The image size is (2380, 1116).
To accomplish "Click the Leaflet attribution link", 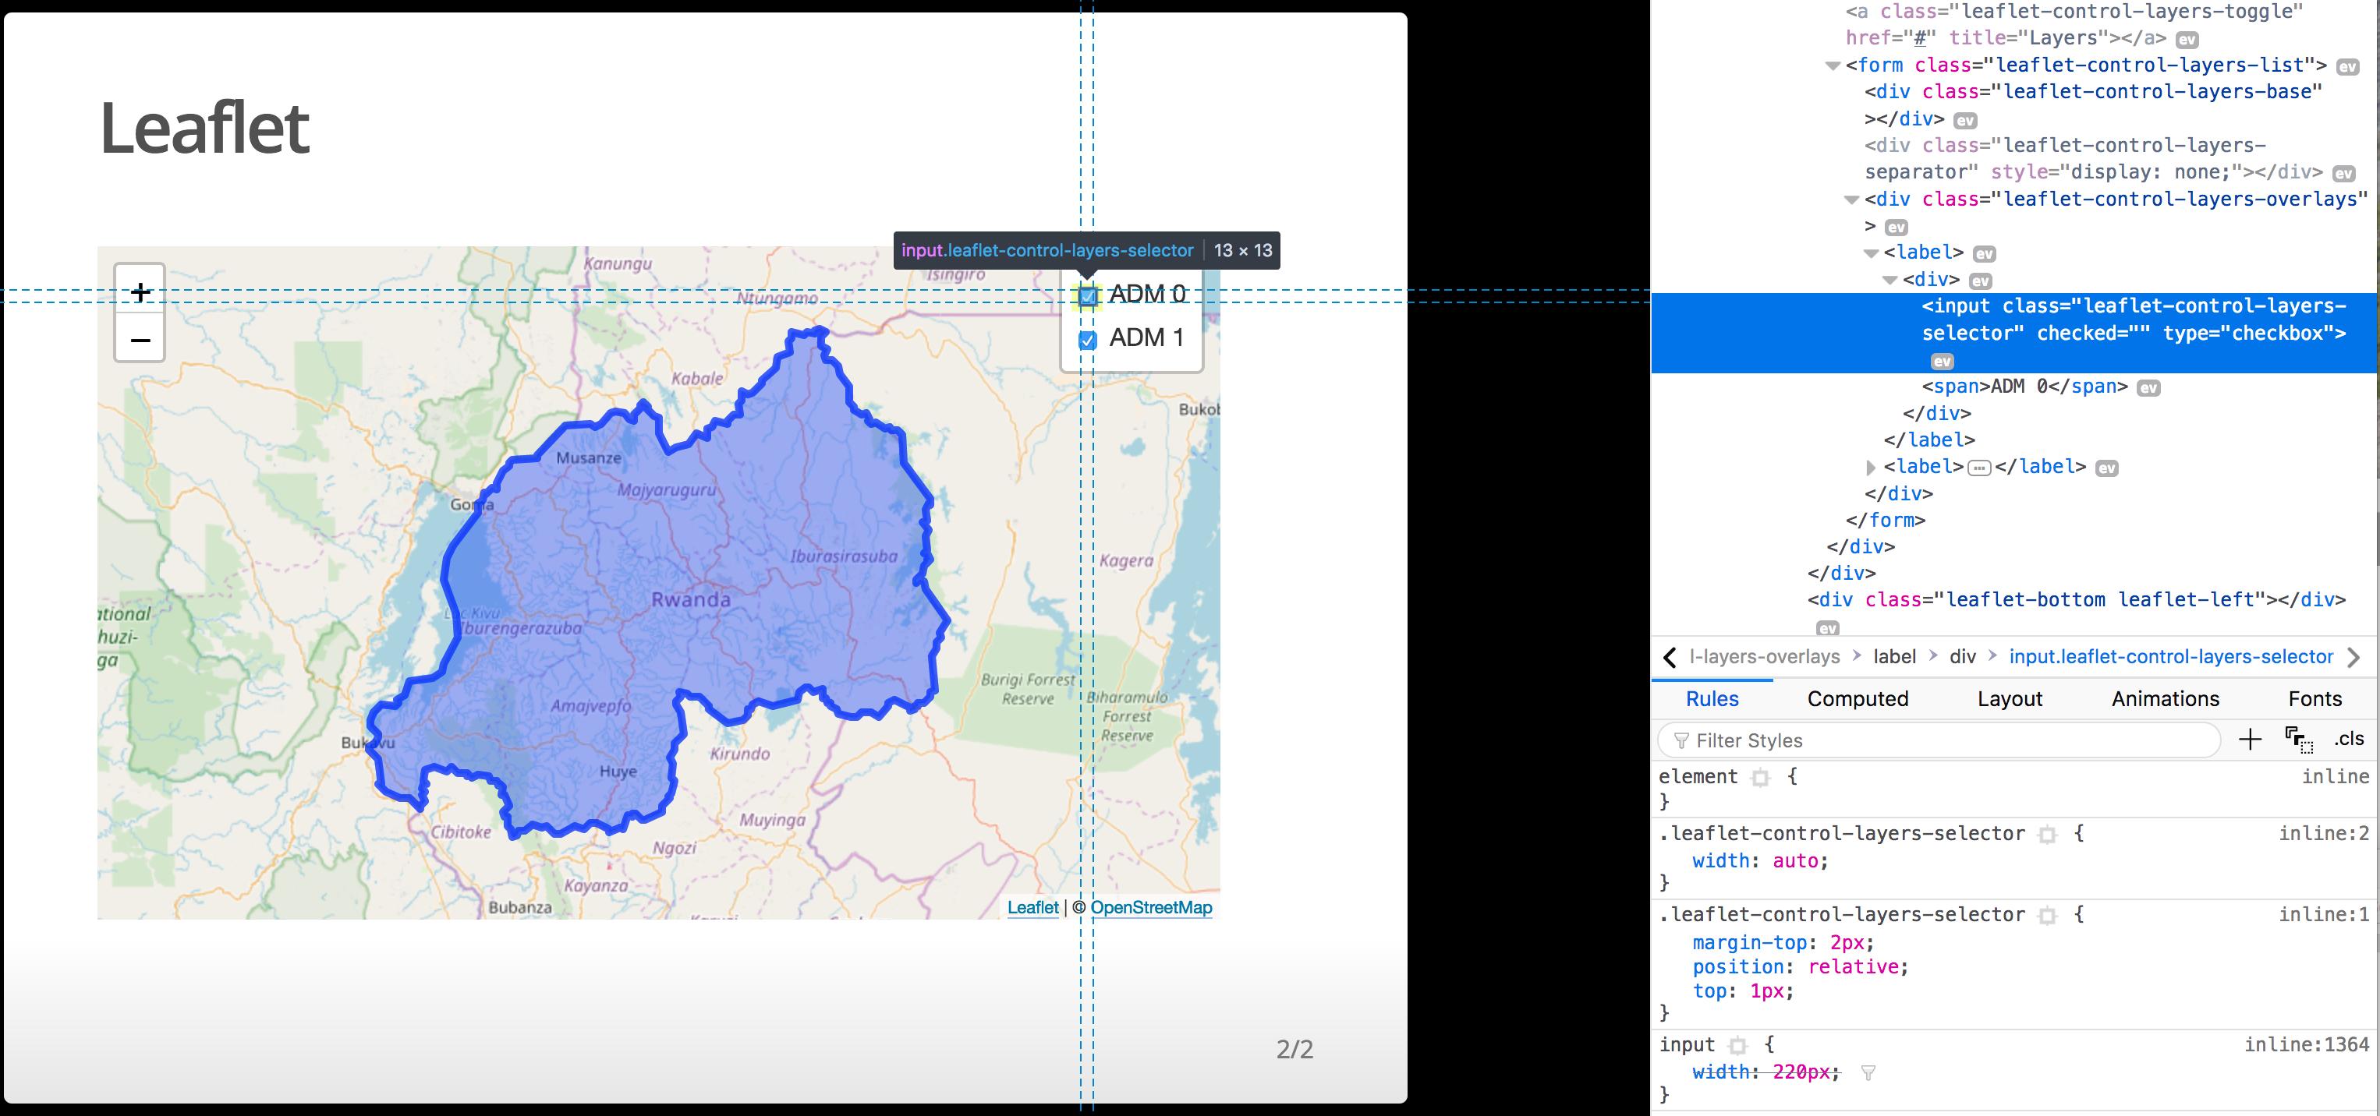I will tap(1032, 907).
